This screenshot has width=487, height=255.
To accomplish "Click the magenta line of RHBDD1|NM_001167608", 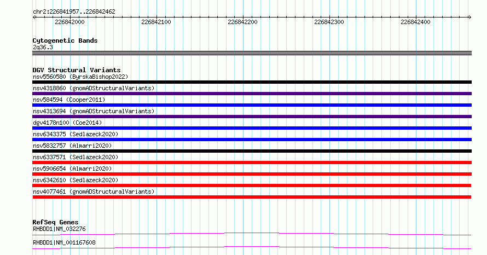I will [252, 247].
